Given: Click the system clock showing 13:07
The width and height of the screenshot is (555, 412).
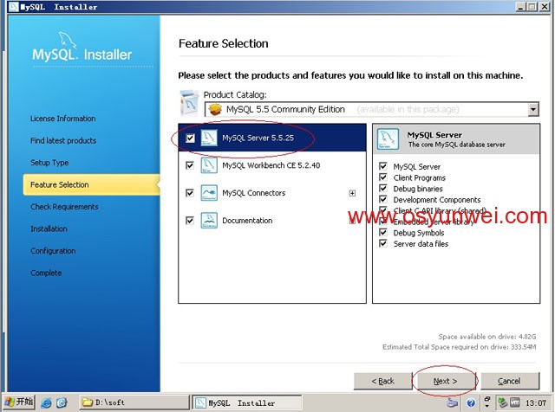Looking at the screenshot, I should tap(536, 402).
